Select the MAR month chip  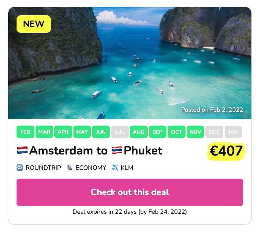pyautogui.click(x=44, y=132)
